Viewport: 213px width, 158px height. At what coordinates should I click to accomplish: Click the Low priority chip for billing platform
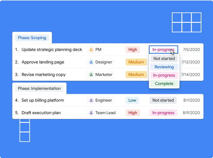click(x=132, y=100)
